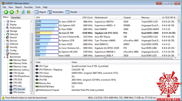Open the Tools menu
The width and height of the screenshot is (182, 101).
38,7
